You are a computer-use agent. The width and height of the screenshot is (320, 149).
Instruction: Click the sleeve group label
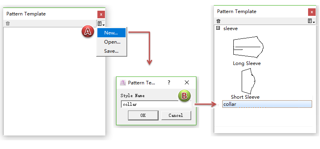[x=231, y=28]
